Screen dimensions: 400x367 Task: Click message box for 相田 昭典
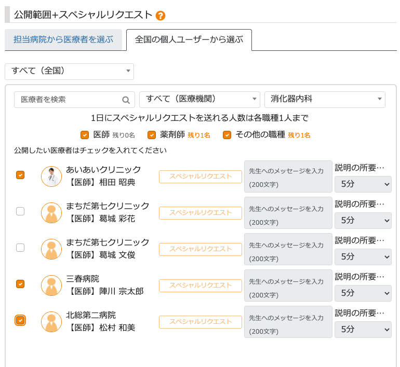point(288,176)
